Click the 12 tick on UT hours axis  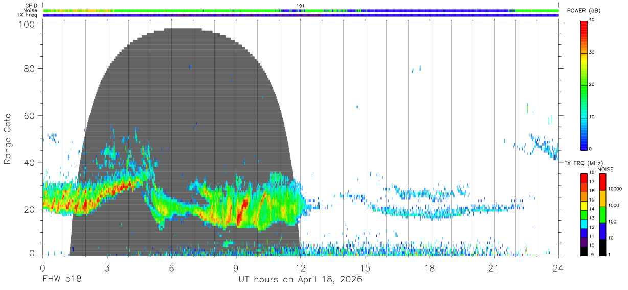(x=301, y=268)
